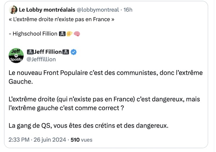Click Jeff Fillion's Spotify profile avatar
216x152 pixels.
click(x=16, y=55)
